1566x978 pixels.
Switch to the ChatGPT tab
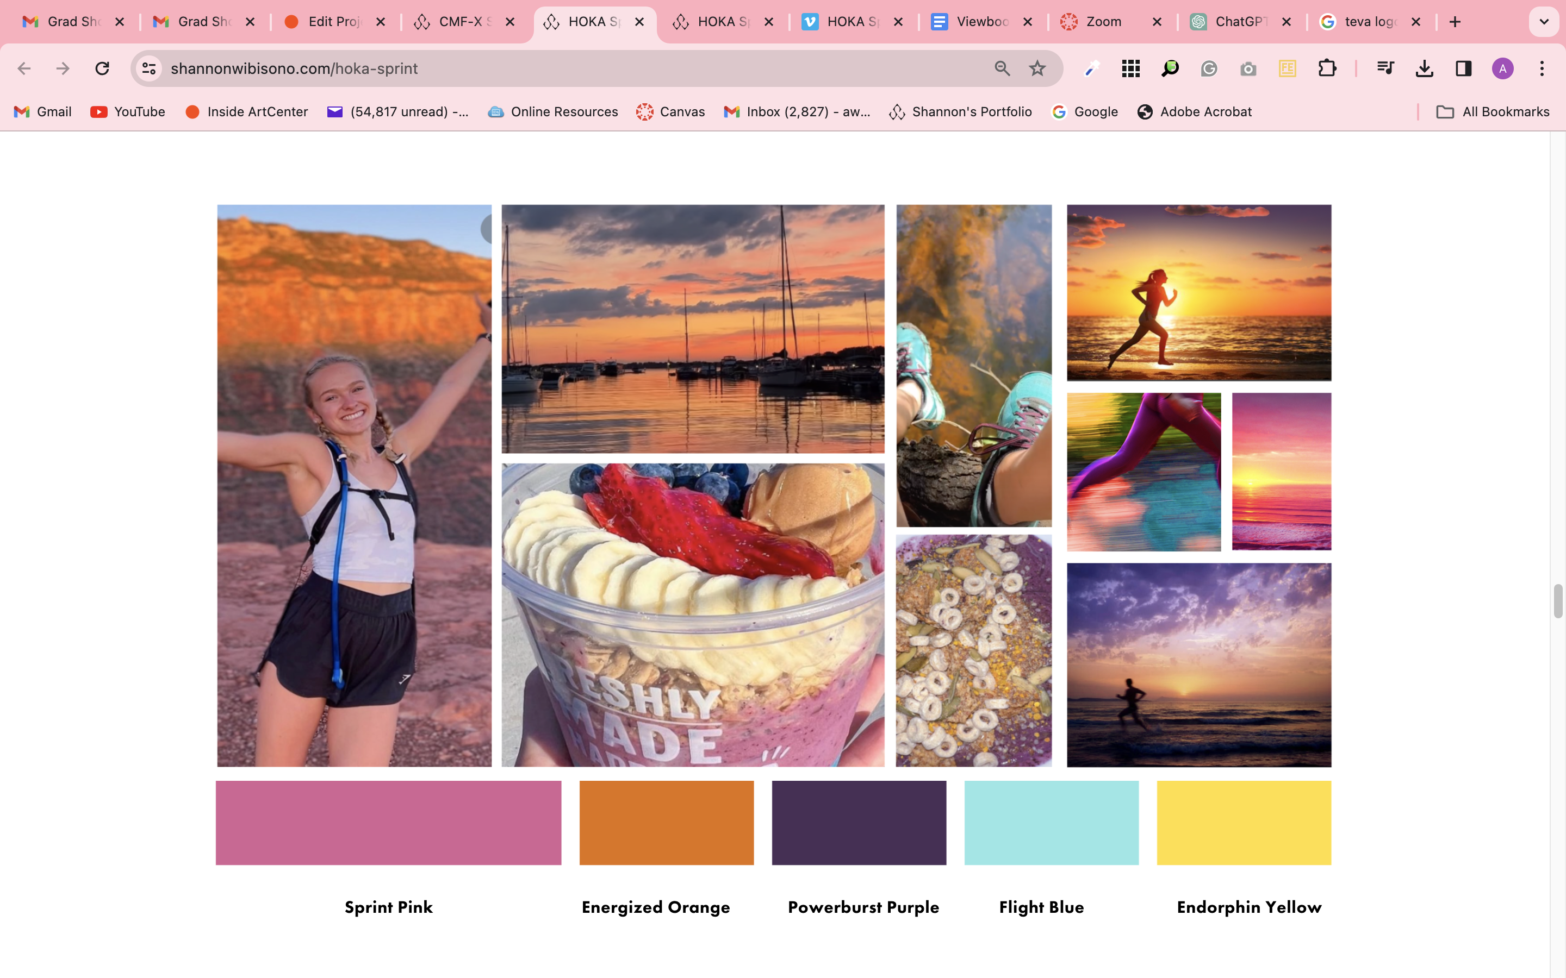[x=1239, y=22]
